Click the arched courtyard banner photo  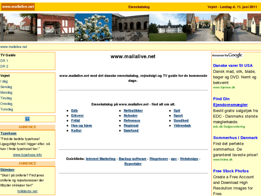coord(131,27)
